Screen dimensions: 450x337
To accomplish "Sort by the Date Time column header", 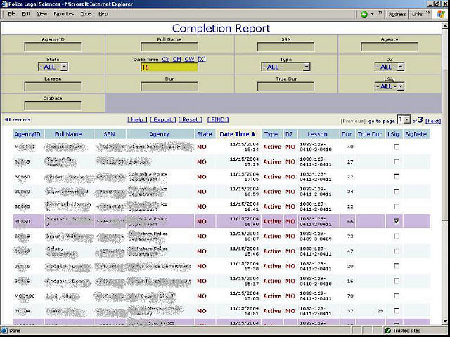I will (234, 133).
